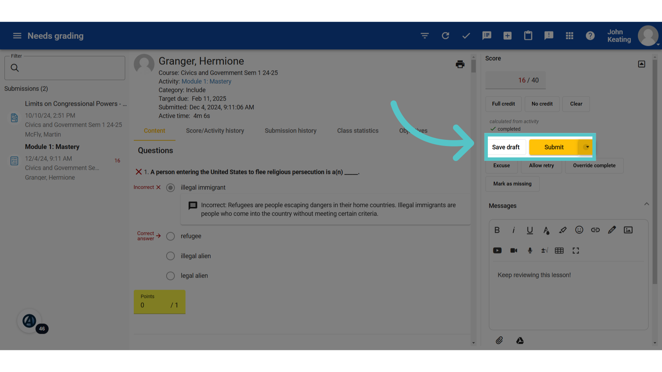Print the submission using printer icon
The height and width of the screenshot is (372, 662).
(x=460, y=64)
